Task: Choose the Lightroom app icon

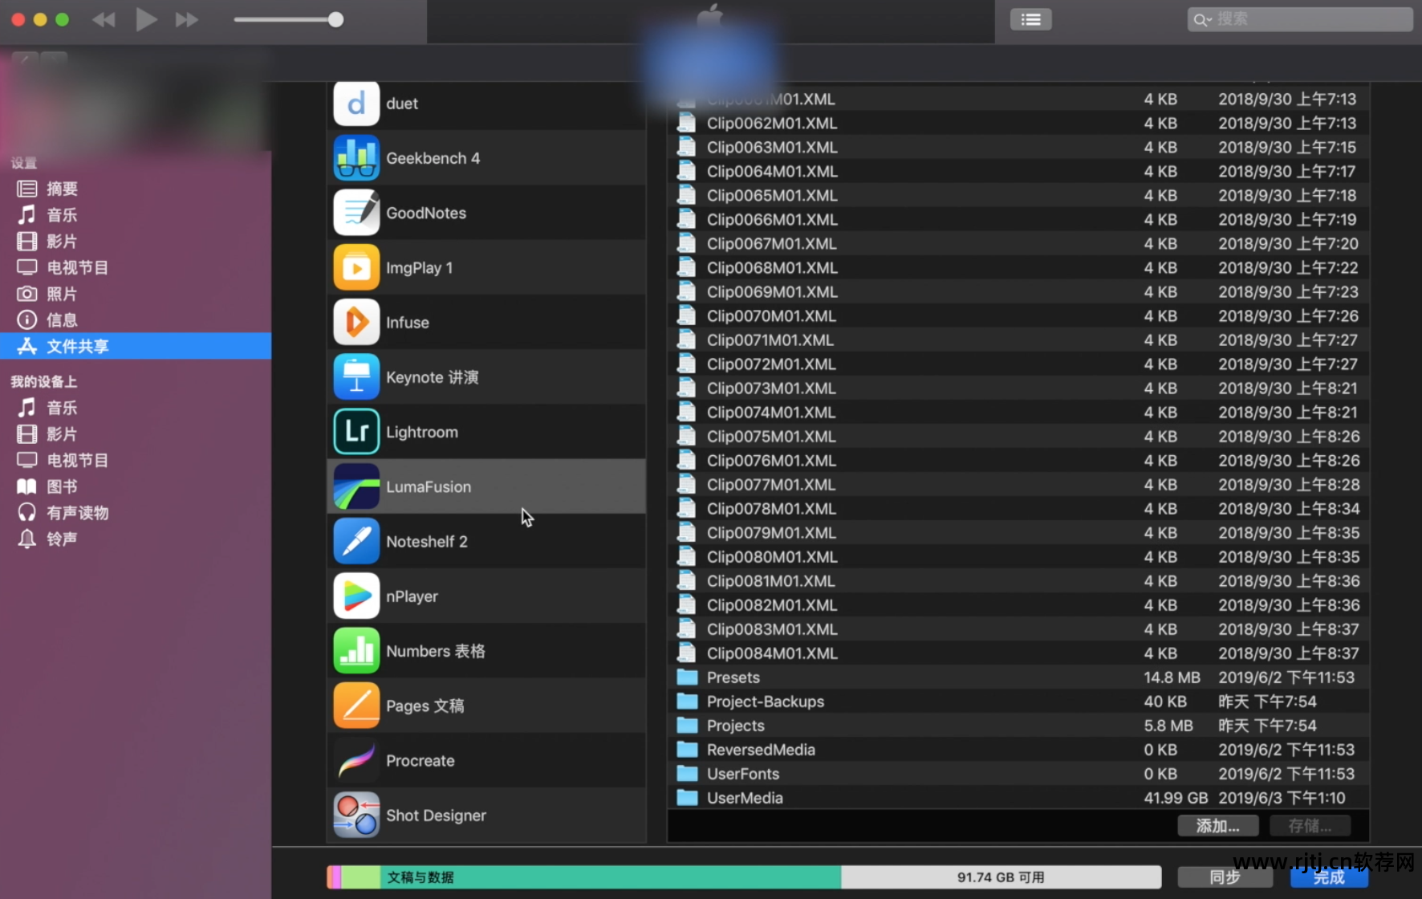Action: point(356,432)
